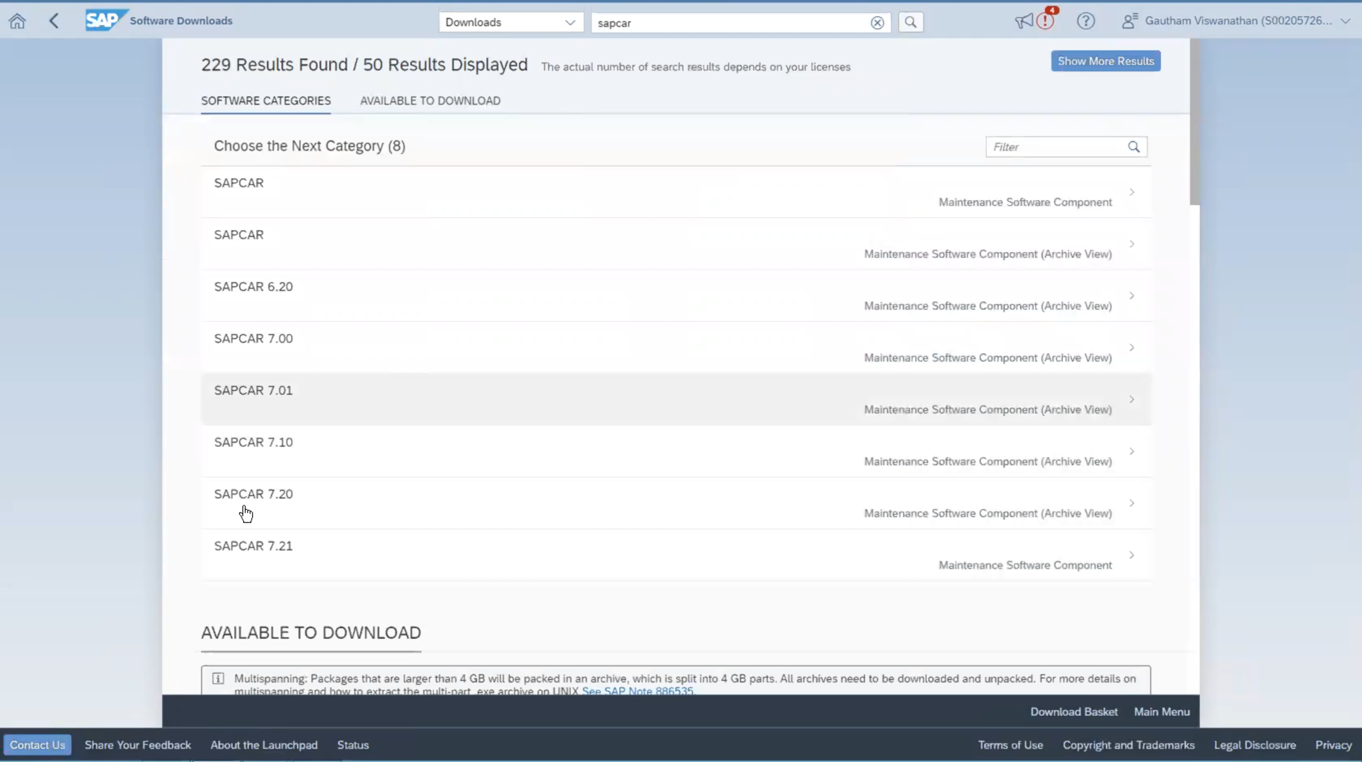Go back using the back arrow

tap(54, 21)
